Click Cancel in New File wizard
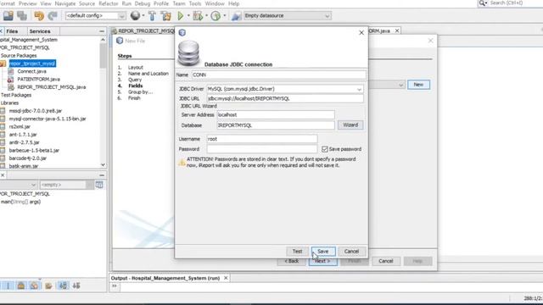Image resolution: width=543 pixels, height=305 pixels. pyautogui.click(x=386, y=261)
